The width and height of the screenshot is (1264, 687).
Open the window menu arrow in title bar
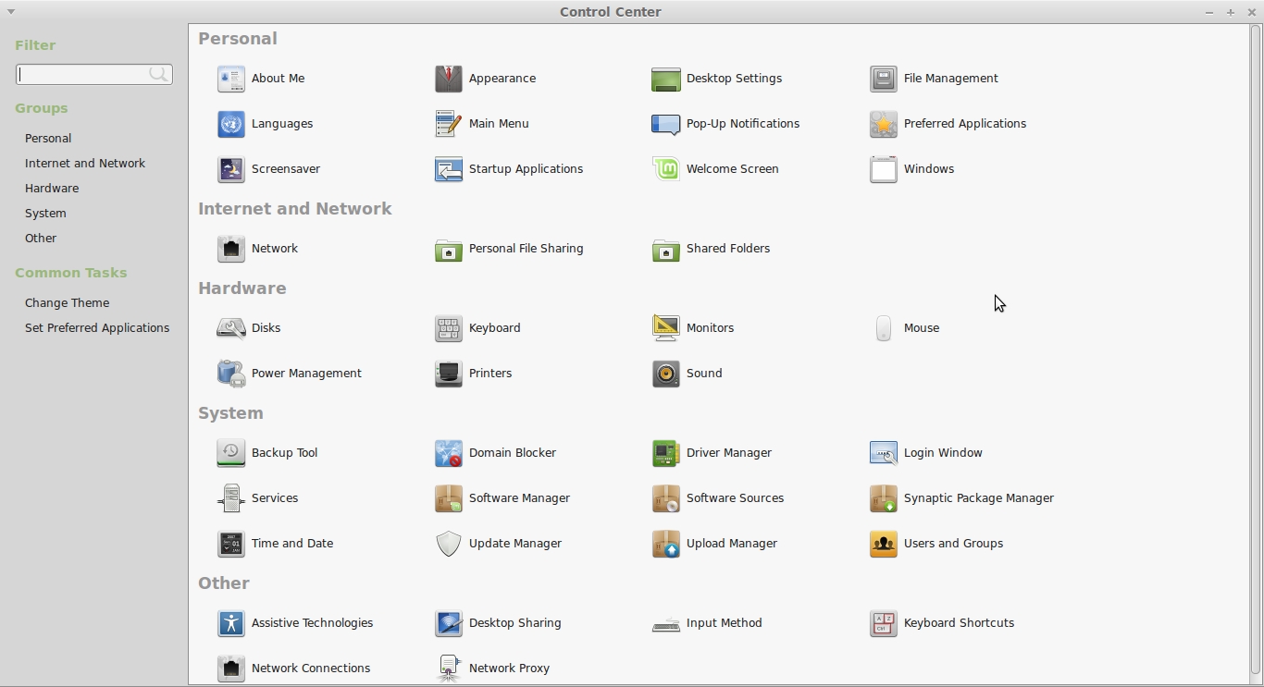tap(11, 12)
